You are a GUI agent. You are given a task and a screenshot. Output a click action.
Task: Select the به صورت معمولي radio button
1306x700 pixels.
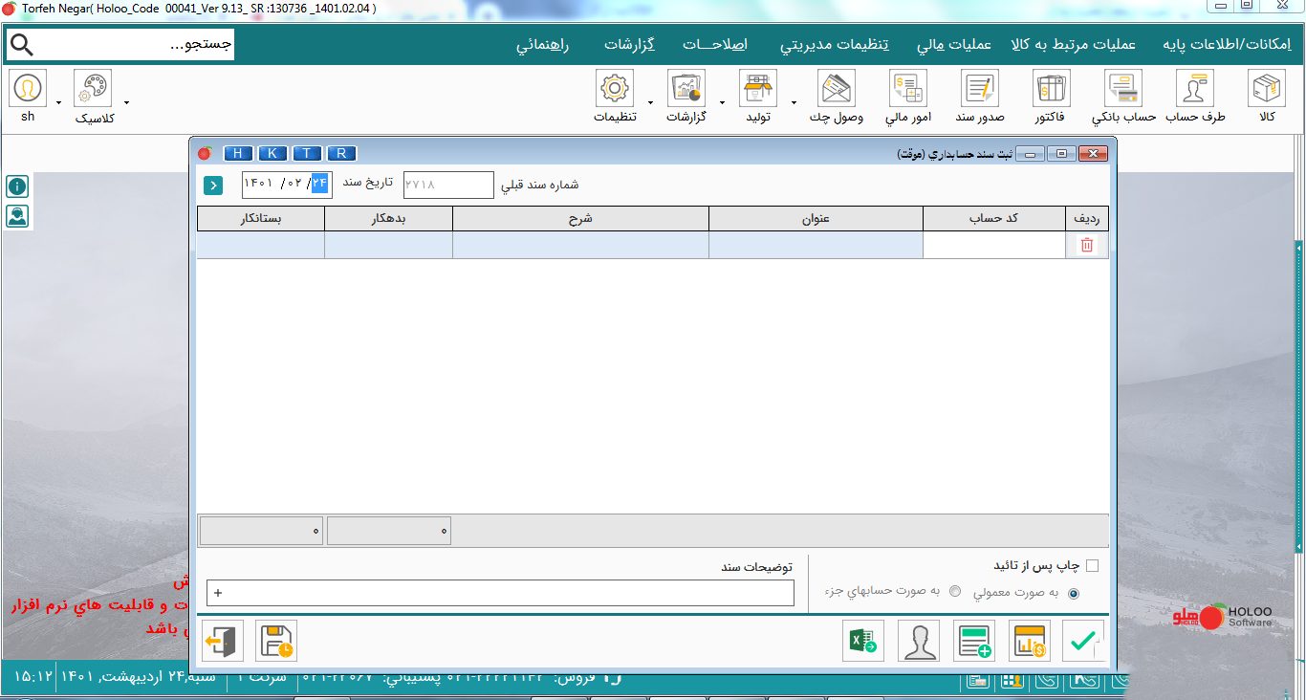1074,593
